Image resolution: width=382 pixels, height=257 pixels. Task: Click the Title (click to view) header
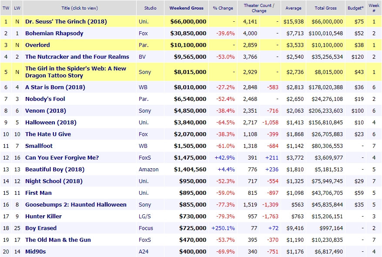tap(80, 8)
